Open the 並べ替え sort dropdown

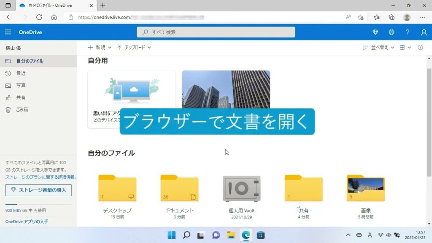(378, 47)
